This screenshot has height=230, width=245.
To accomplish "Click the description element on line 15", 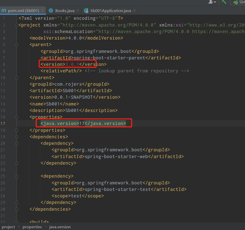I will (74, 110).
